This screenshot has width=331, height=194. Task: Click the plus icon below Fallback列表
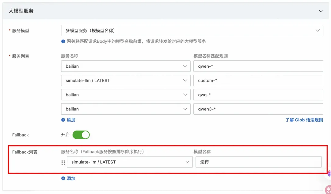63,178
